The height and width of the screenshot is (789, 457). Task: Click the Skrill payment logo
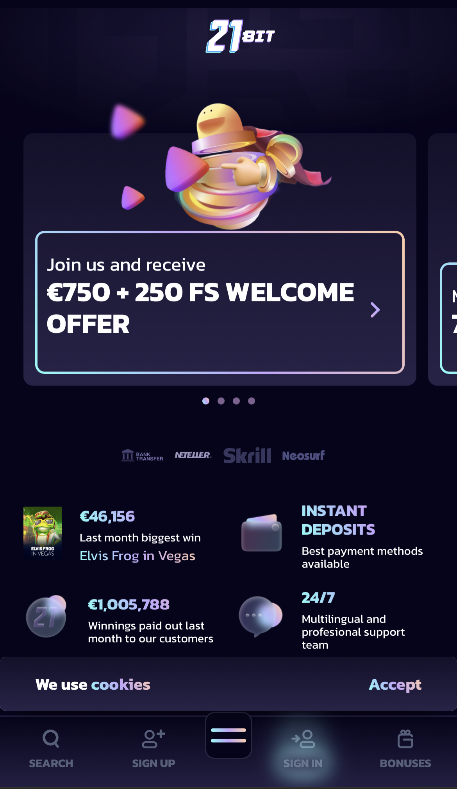tap(247, 455)
